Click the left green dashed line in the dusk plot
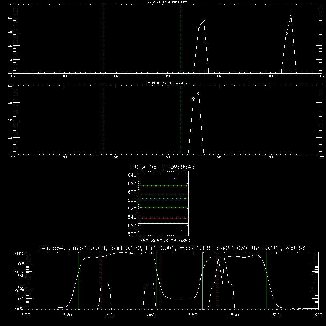This screenshot has height=326, width=326. pyautogui.click(x=104, y=120)
